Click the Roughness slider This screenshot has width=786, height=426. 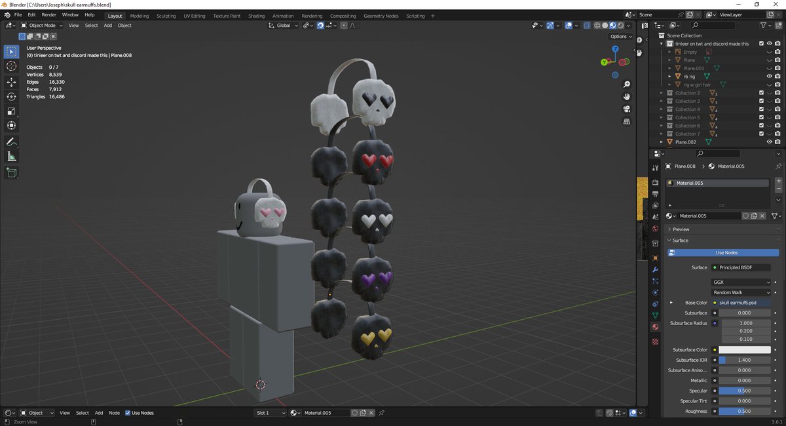[x=745, y=412]
